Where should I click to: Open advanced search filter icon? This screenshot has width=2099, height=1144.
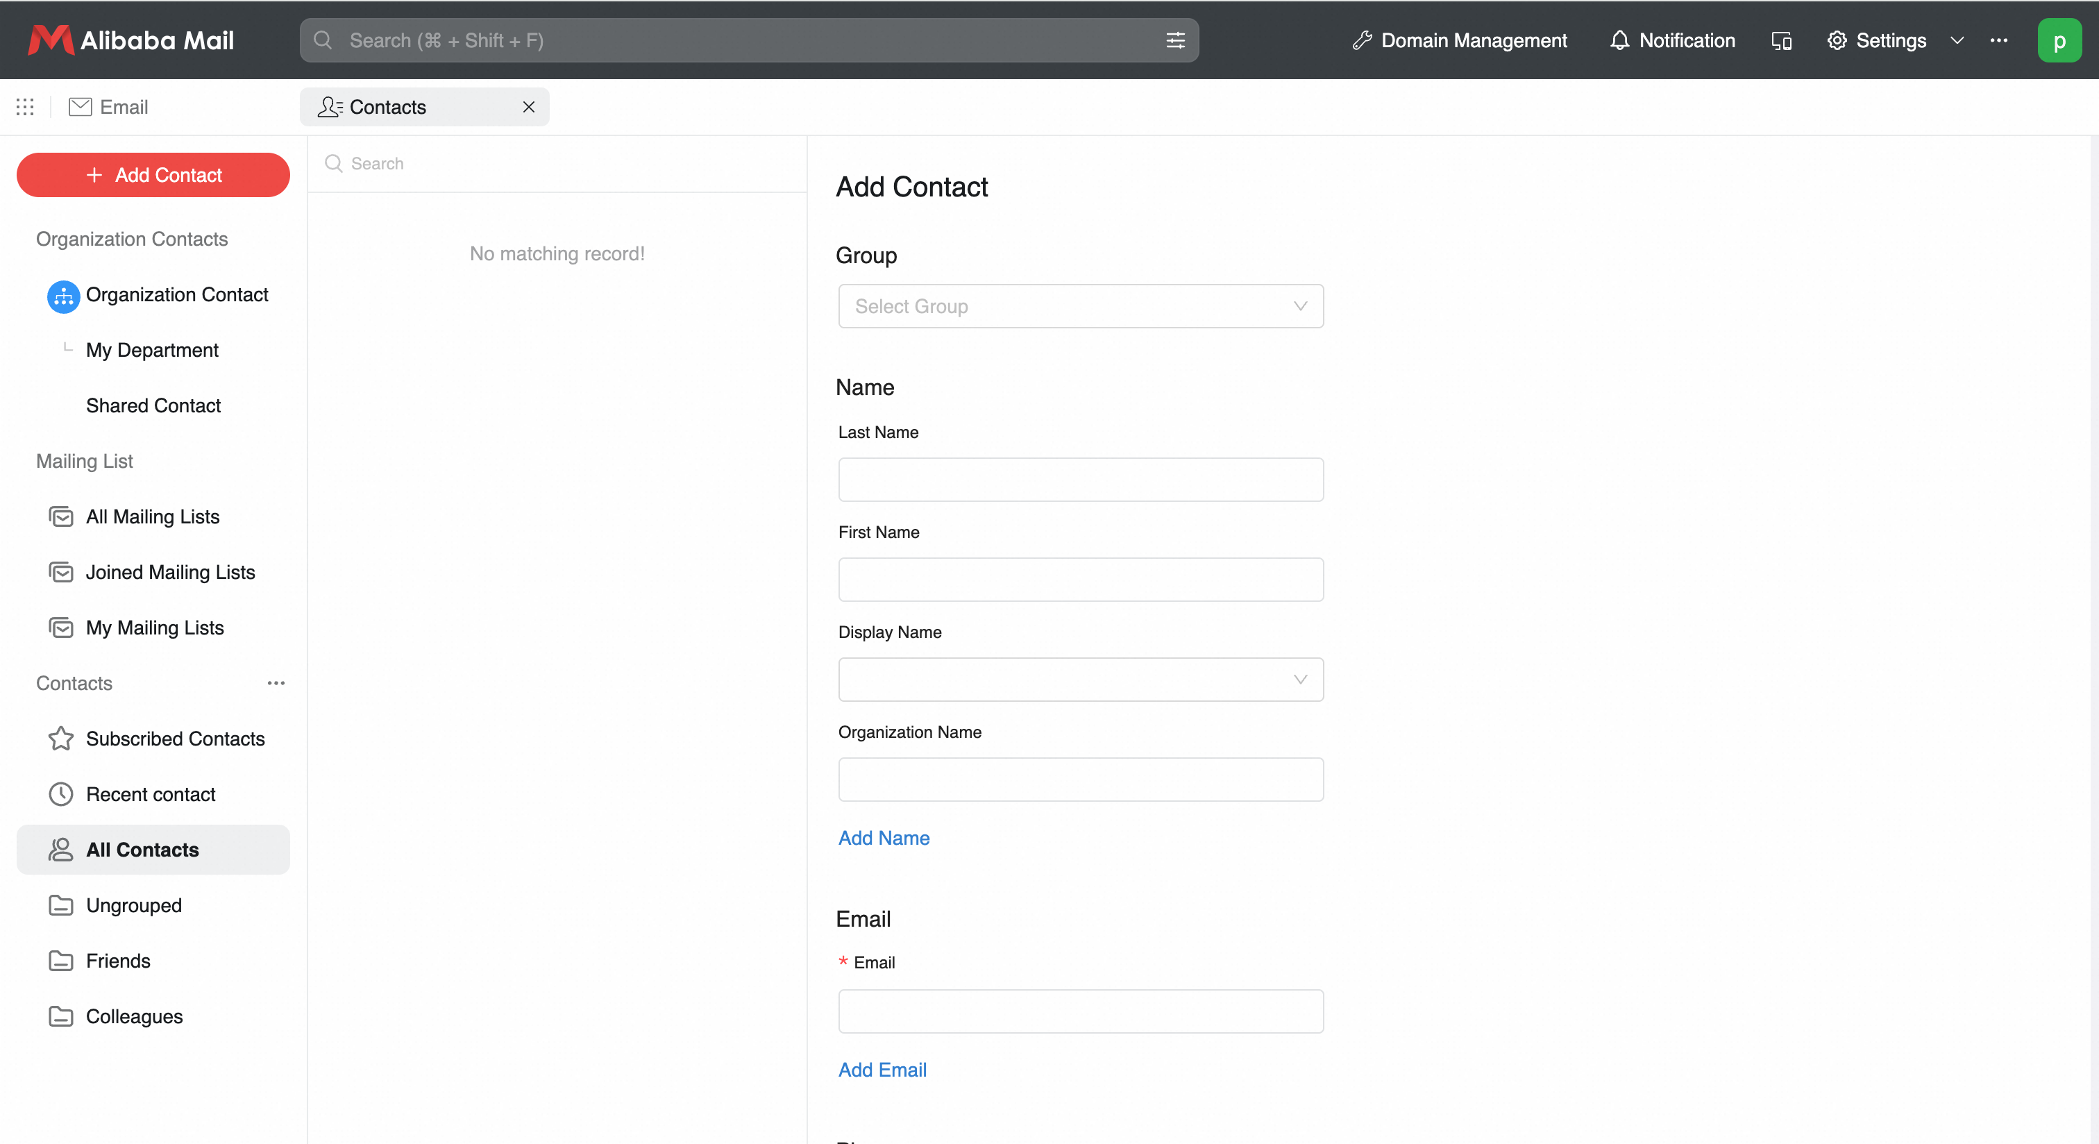[x=1175, y=40]
